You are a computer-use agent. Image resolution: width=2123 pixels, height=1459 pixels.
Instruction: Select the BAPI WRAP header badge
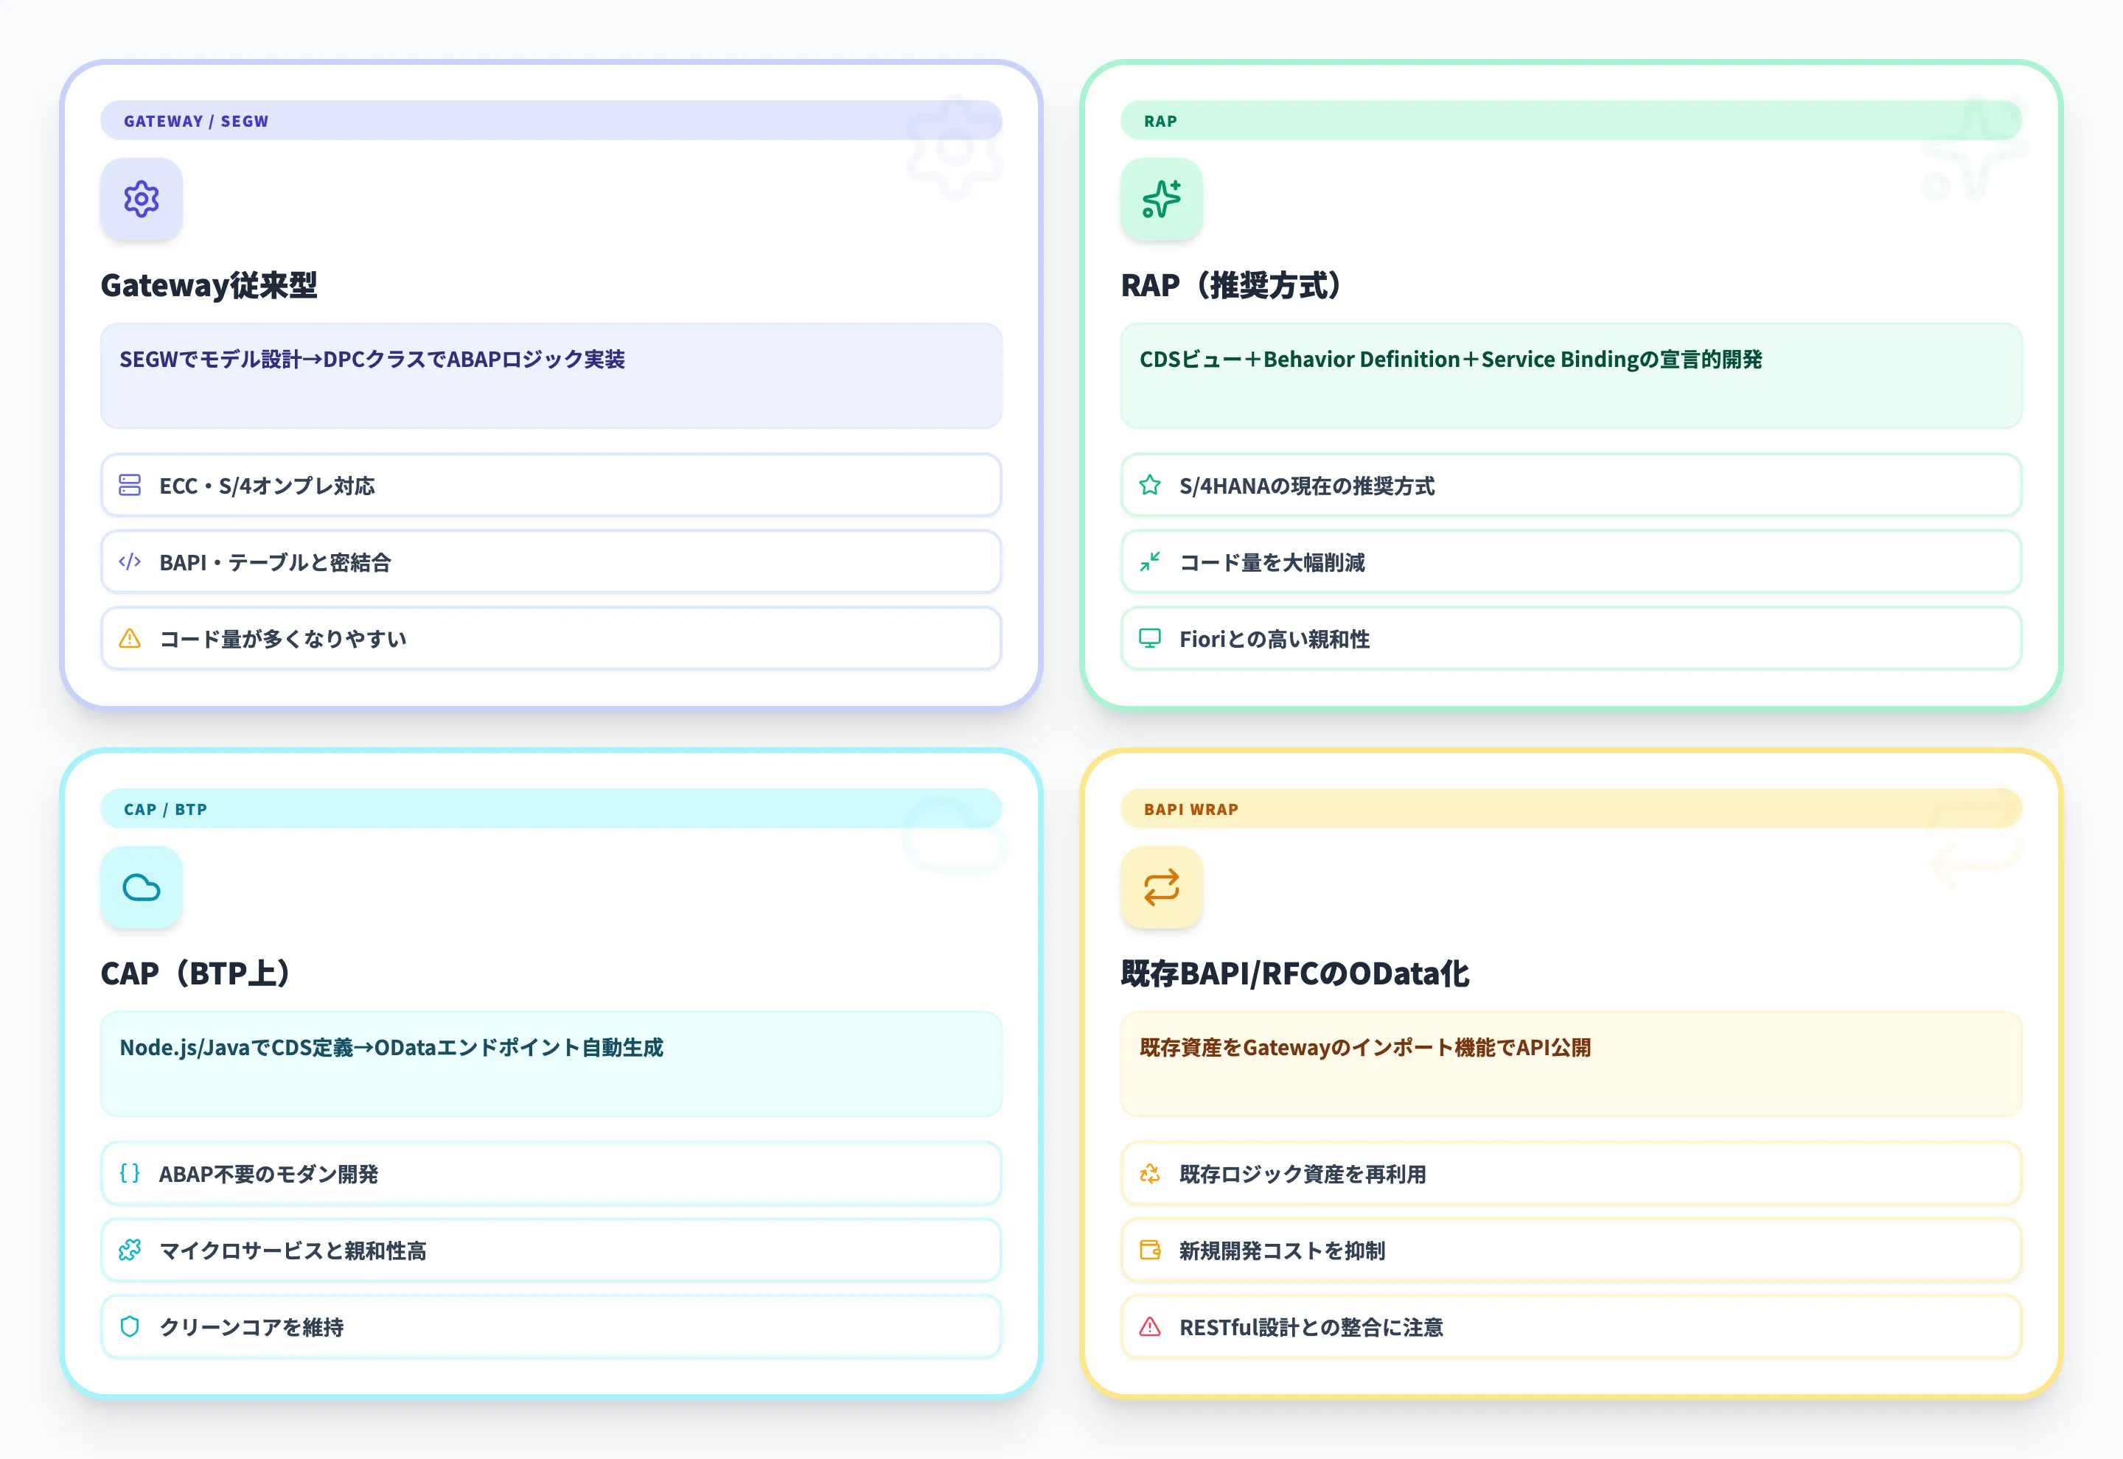pyautogui.click(x=1191, y=808)
